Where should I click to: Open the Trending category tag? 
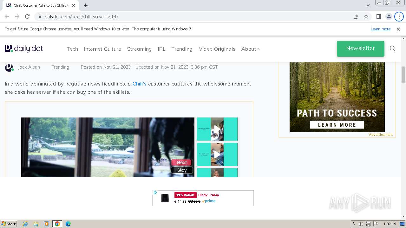(60, 67)
